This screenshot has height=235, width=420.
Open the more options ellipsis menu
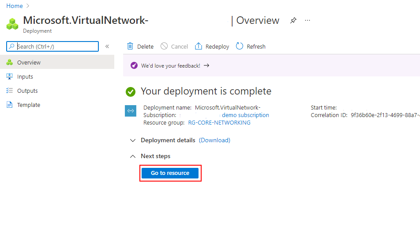(307, 21)
